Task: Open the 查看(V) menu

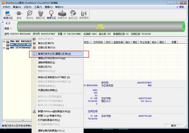Action: tap(48, 7)
